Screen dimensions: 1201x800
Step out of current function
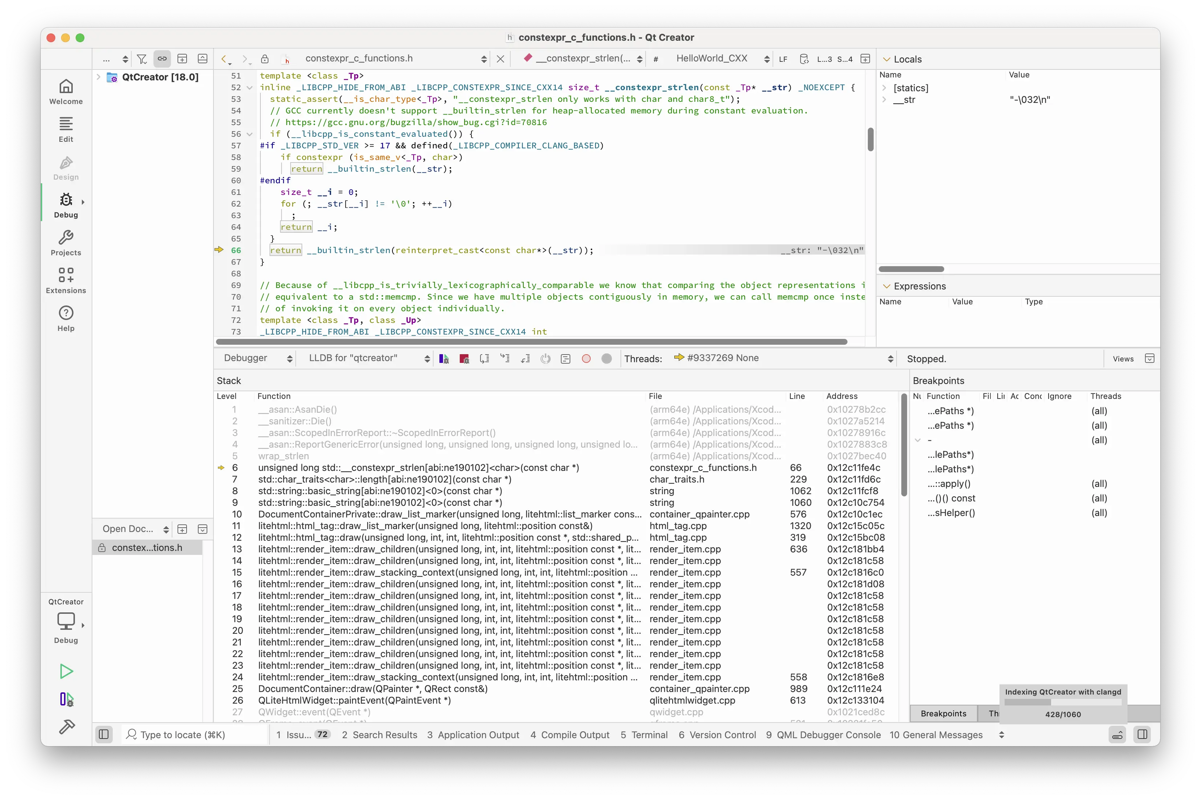[x=525, y=359]
